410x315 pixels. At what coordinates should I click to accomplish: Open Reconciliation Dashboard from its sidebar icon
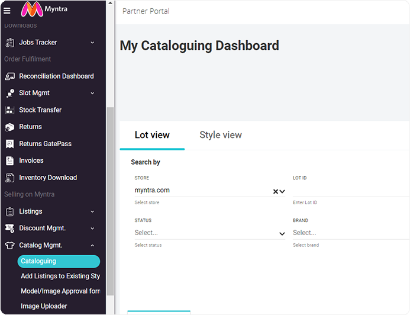point(9,76)
